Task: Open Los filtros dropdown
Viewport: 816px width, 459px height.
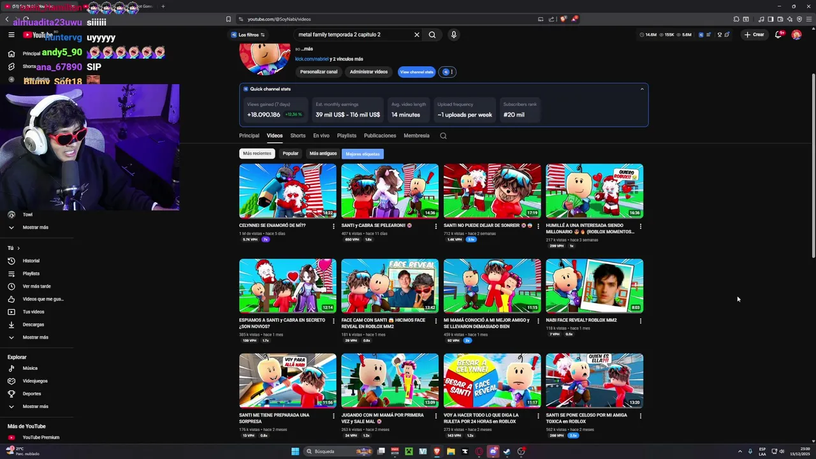Action: [x=248, y=35]
